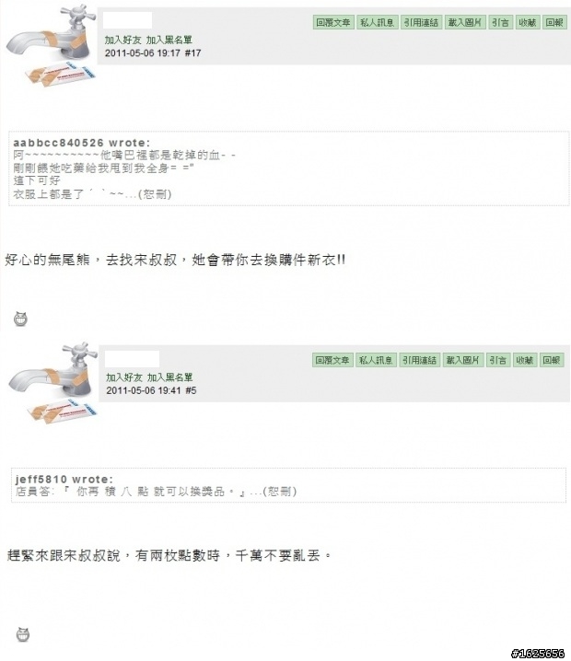Image resolution: width=571 pixels, height=661 pixels.
Task: Click 收藏 on the first post
Action: point(527,22)
